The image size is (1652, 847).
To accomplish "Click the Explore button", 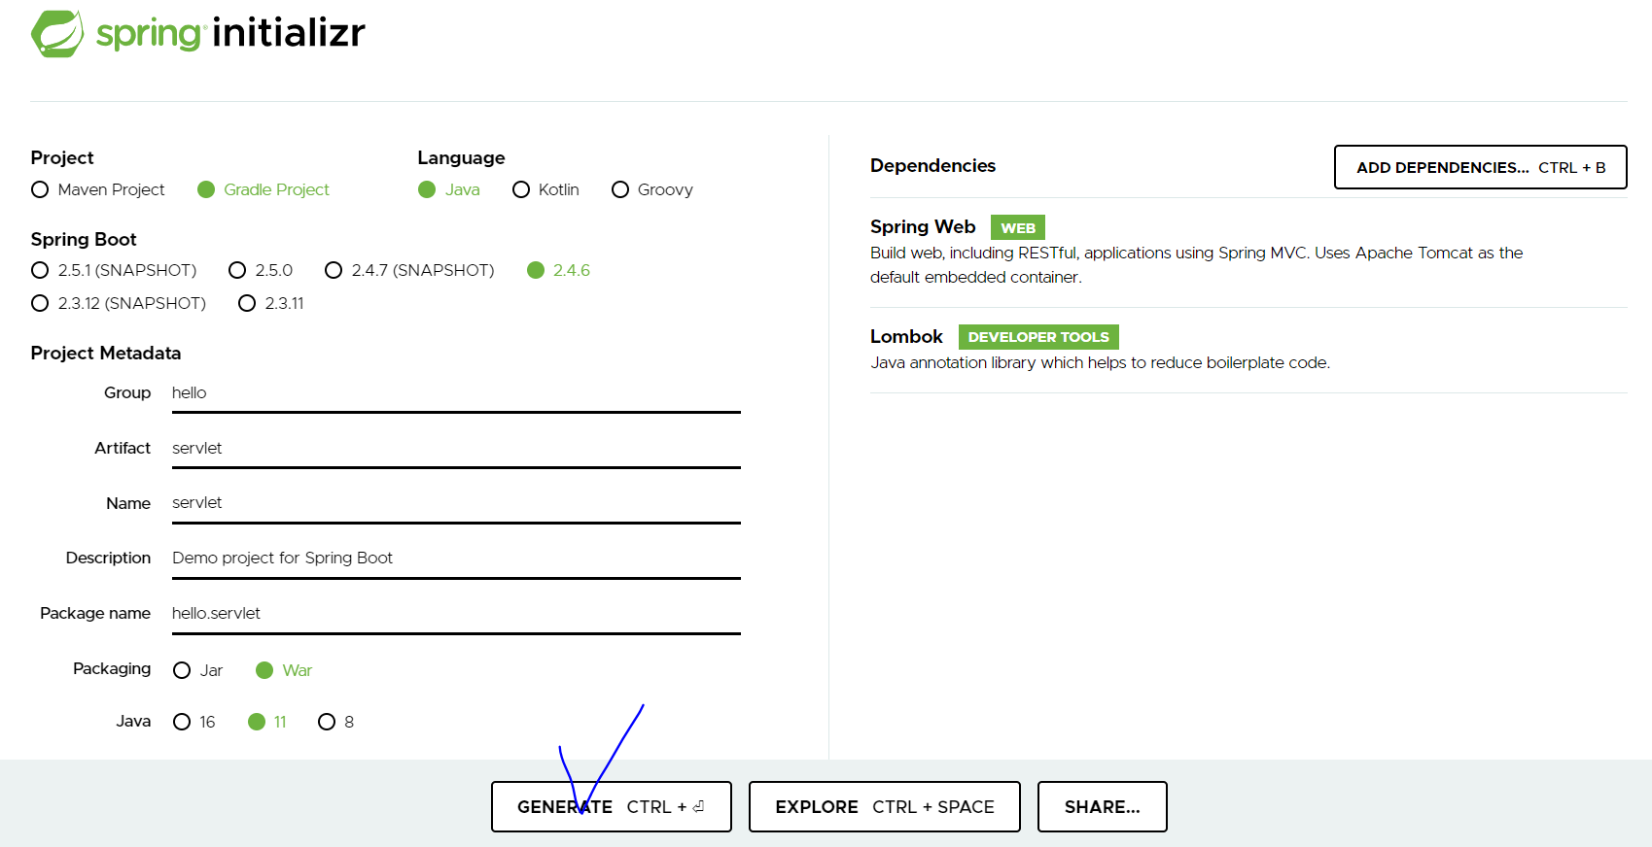I will (885, 807).
